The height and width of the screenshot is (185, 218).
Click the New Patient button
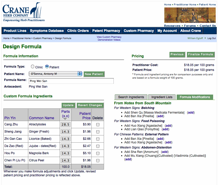click(94, 74)
